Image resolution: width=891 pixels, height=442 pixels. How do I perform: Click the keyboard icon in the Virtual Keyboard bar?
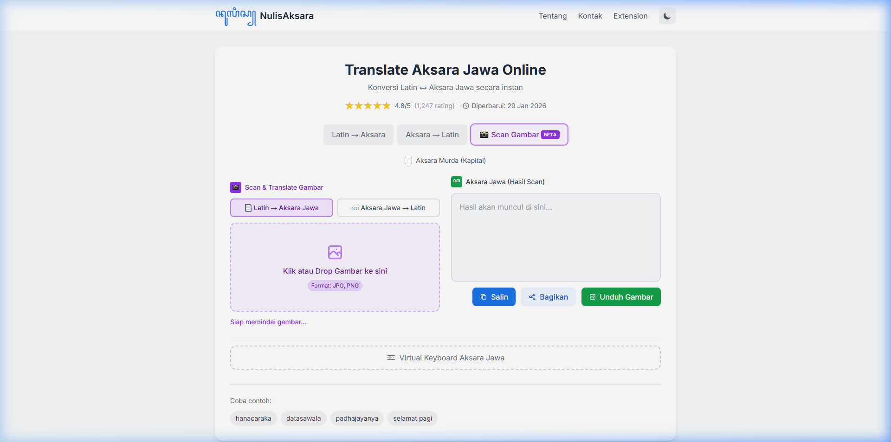click(x=391, y=358)
